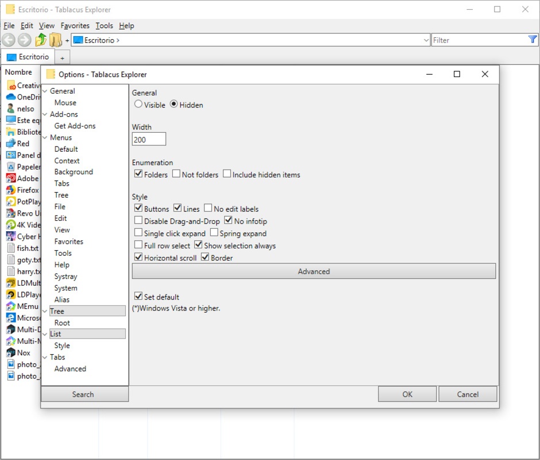540x460 pixels.
Task: Enable the Not folders checkbox
Action: [x=176, y=174]
